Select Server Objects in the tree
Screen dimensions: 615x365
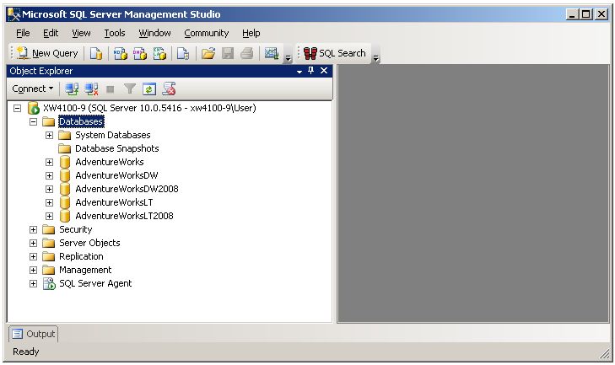pyautogui.click(x=89, y=243)
